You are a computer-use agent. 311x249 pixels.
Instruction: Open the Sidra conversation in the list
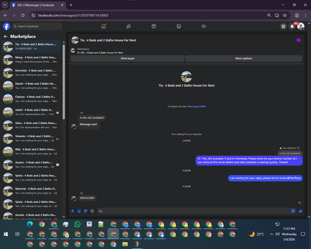pos(31,125)
